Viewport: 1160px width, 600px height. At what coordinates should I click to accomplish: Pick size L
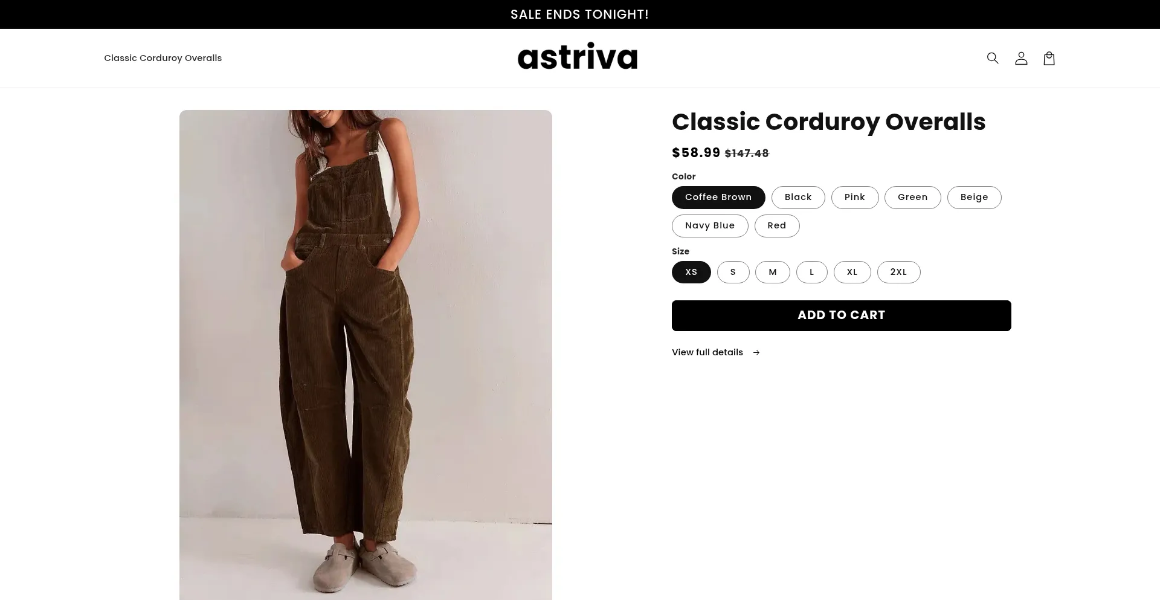click(x=812, y=272)
